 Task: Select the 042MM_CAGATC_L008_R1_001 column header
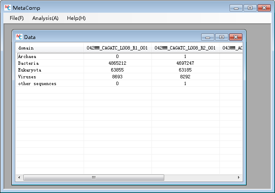(117, 48)
